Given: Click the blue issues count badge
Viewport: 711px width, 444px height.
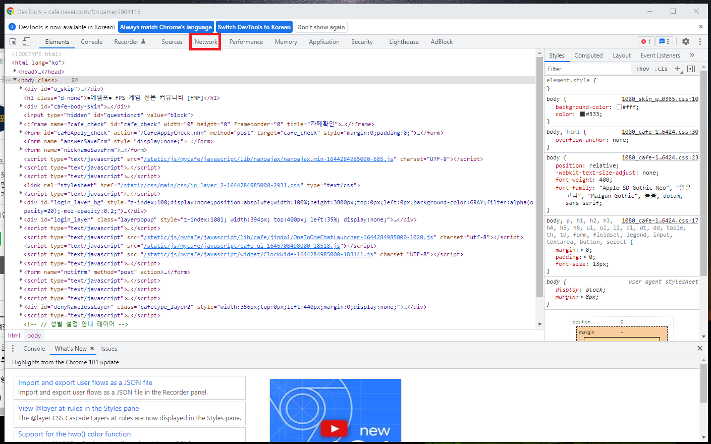Looking at the screenshot, I should point(665,41).
